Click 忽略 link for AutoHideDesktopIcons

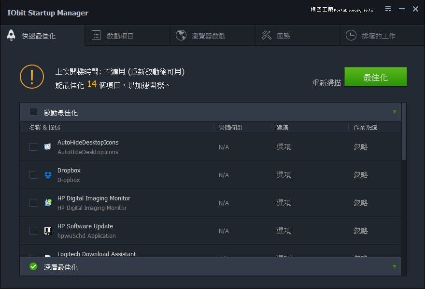point(361,147)
